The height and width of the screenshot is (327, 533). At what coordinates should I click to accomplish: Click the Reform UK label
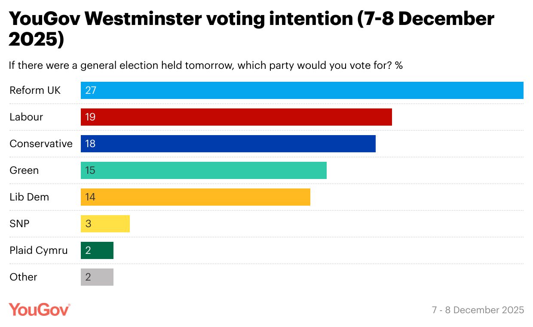(x=35, y=90)
